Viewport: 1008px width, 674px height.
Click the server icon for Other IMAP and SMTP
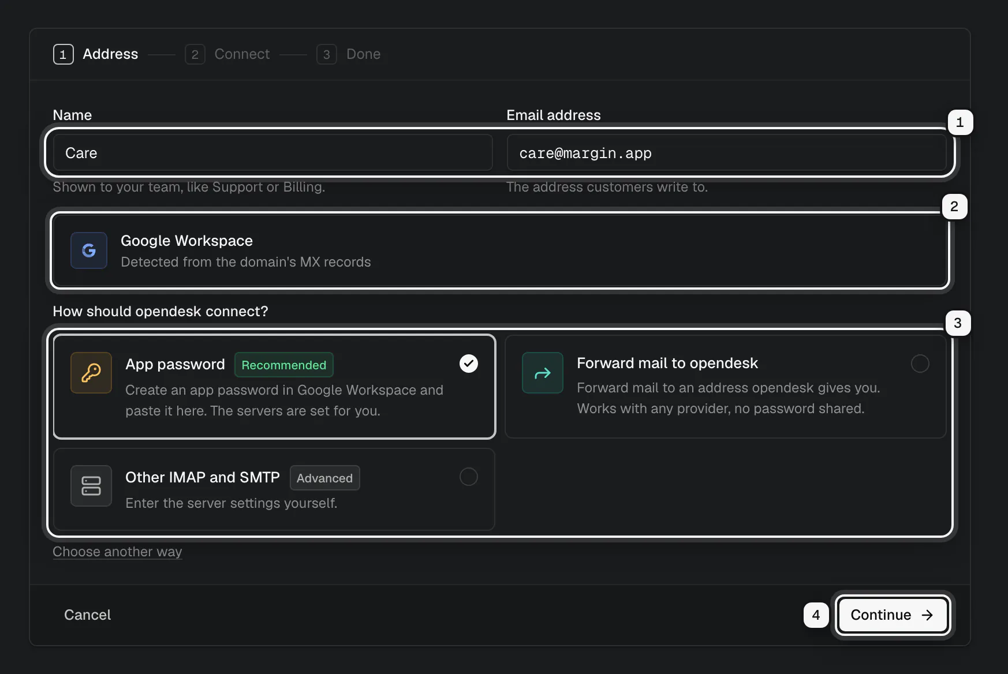pos(91,486)
